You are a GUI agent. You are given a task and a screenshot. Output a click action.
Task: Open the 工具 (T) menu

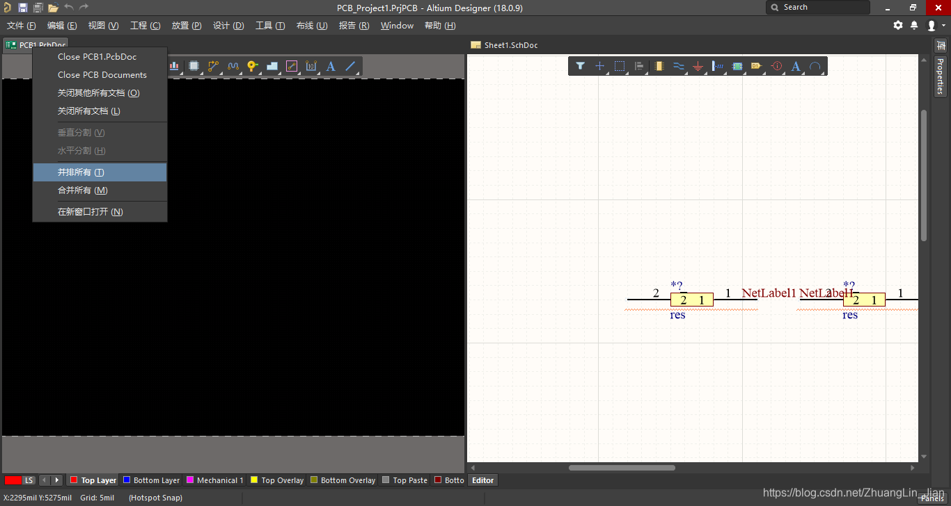click(x=270, y=26)
